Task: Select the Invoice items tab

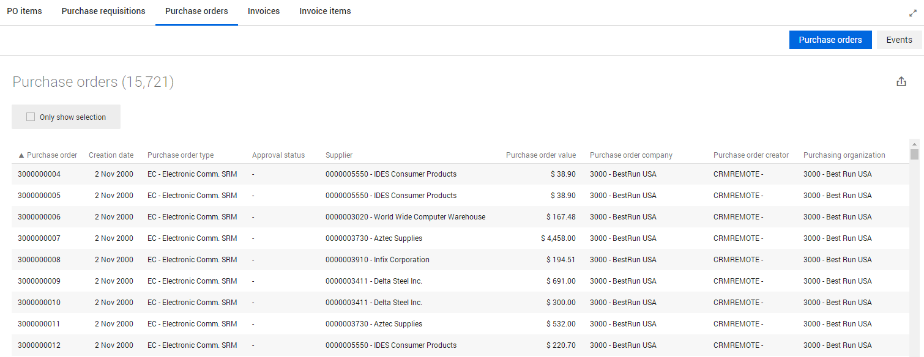Action: point(325,11)
